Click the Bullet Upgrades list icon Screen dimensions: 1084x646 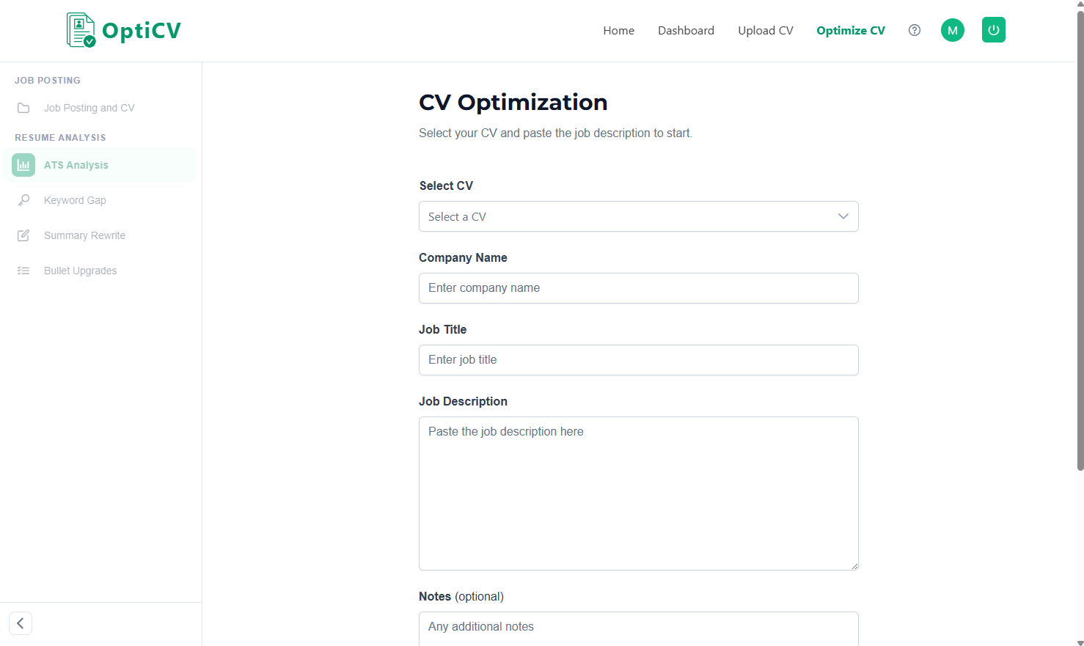pos(23,271)
